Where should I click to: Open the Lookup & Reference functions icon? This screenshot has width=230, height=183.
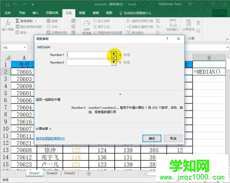click(73, 21)
